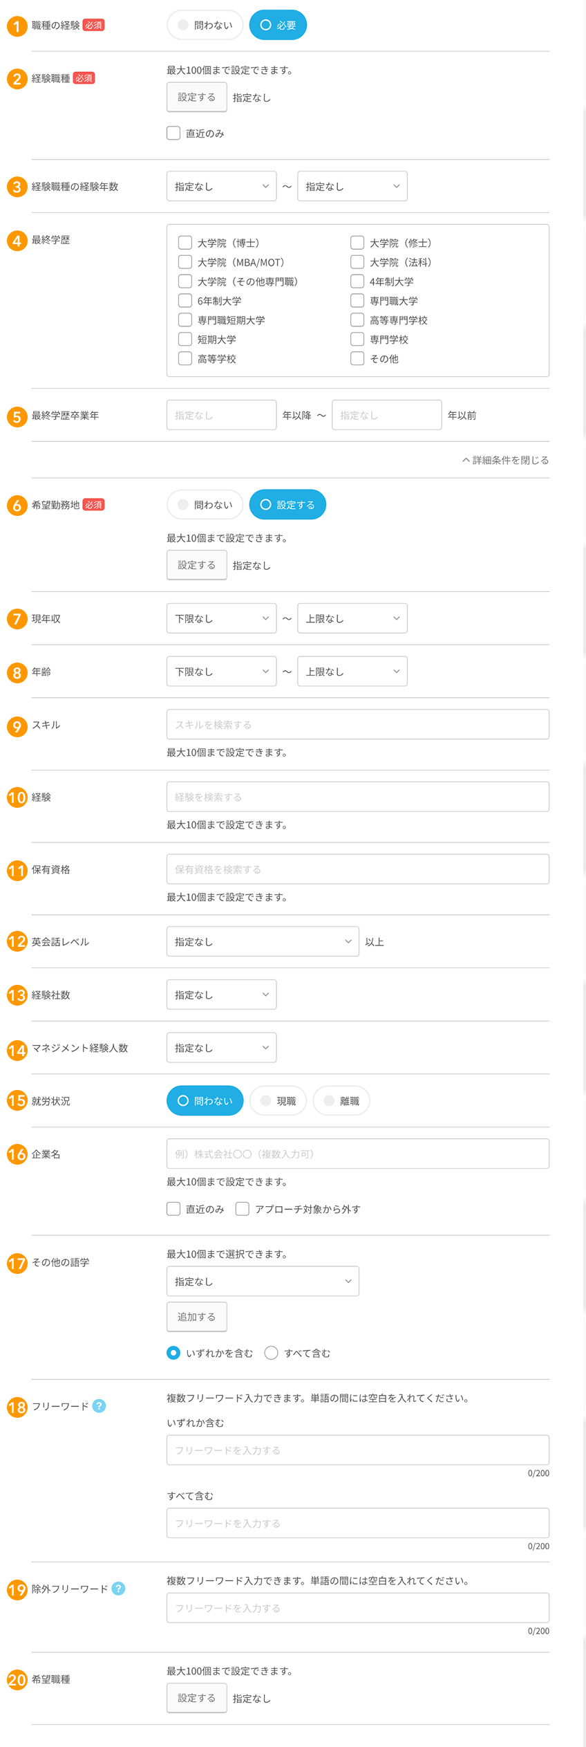This screenshot has width=586, height=1747.
Task: Open 英会話レベル dropdown
Action: pos(263,941)
